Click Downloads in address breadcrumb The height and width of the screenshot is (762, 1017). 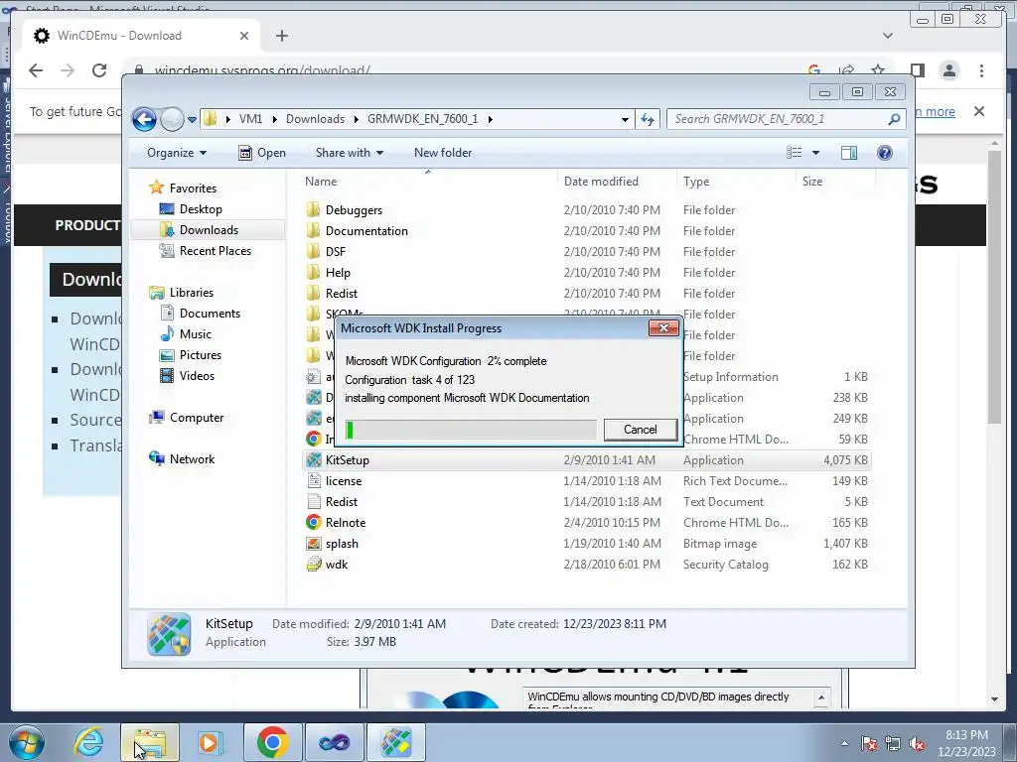315,119
